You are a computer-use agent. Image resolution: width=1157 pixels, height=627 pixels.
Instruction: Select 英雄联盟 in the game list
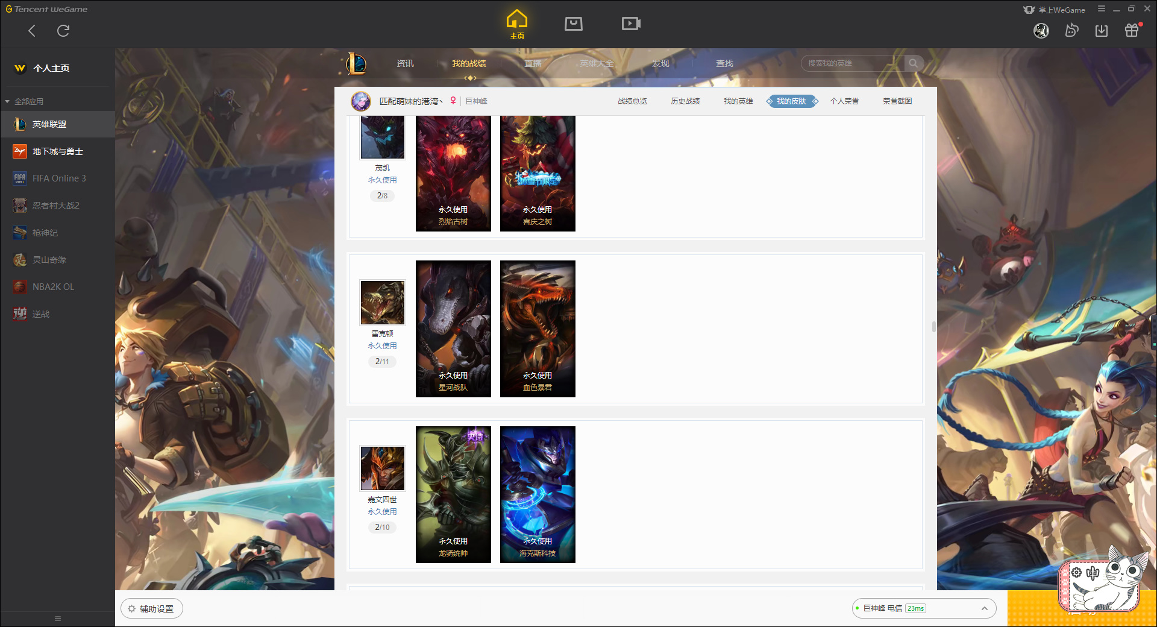point(57,124)
